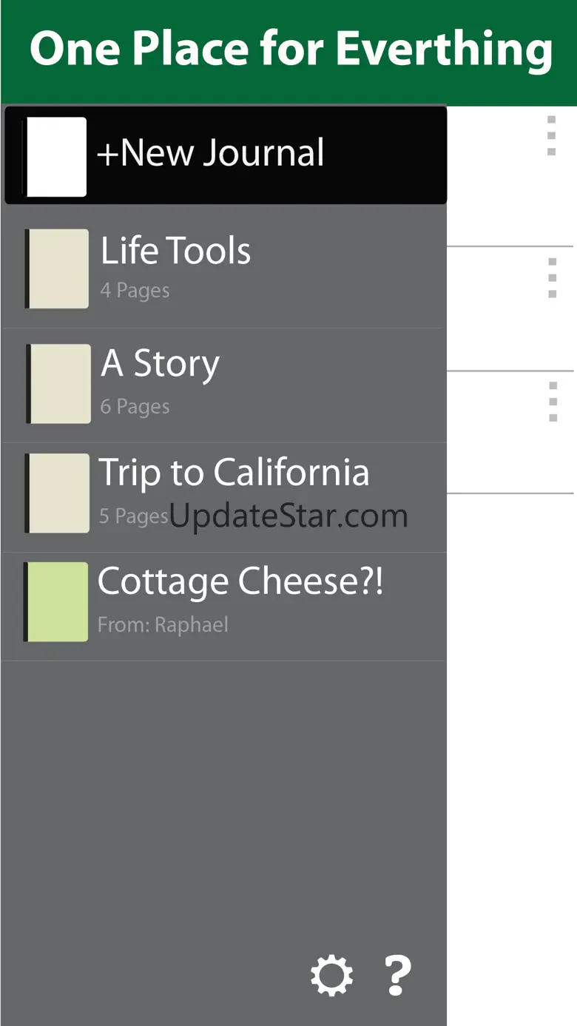
Task: Click the One Place for Everthing header
Action: click(x=290, y=50)
